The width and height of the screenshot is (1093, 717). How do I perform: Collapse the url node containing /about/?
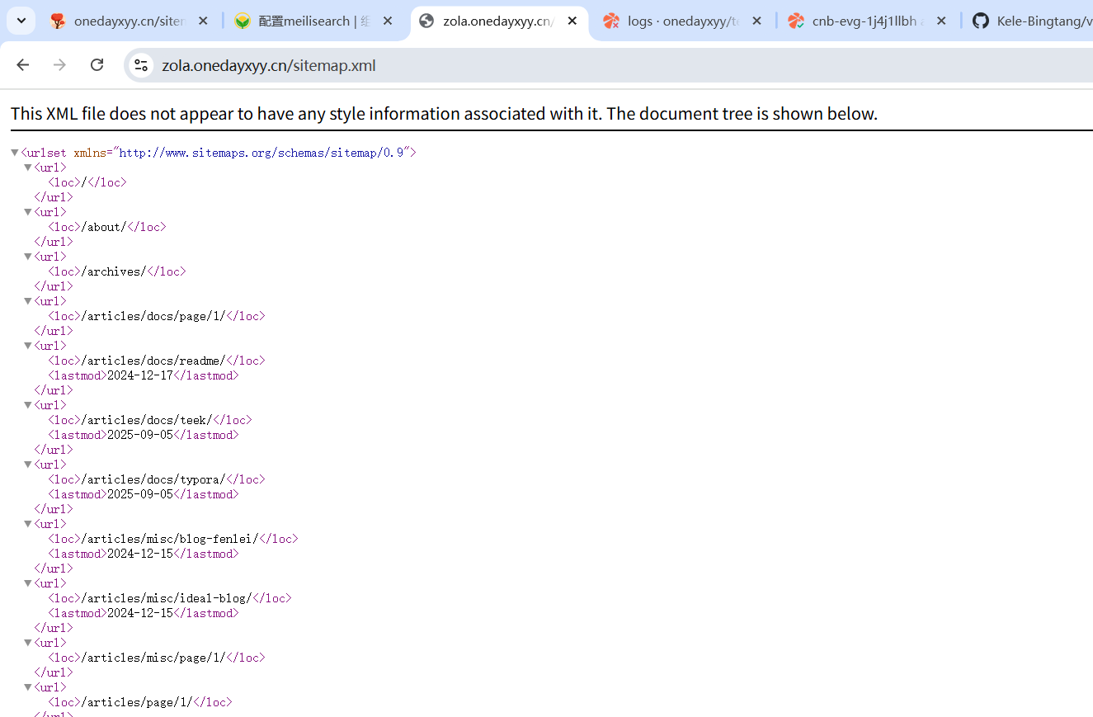(x=28, y=212)
